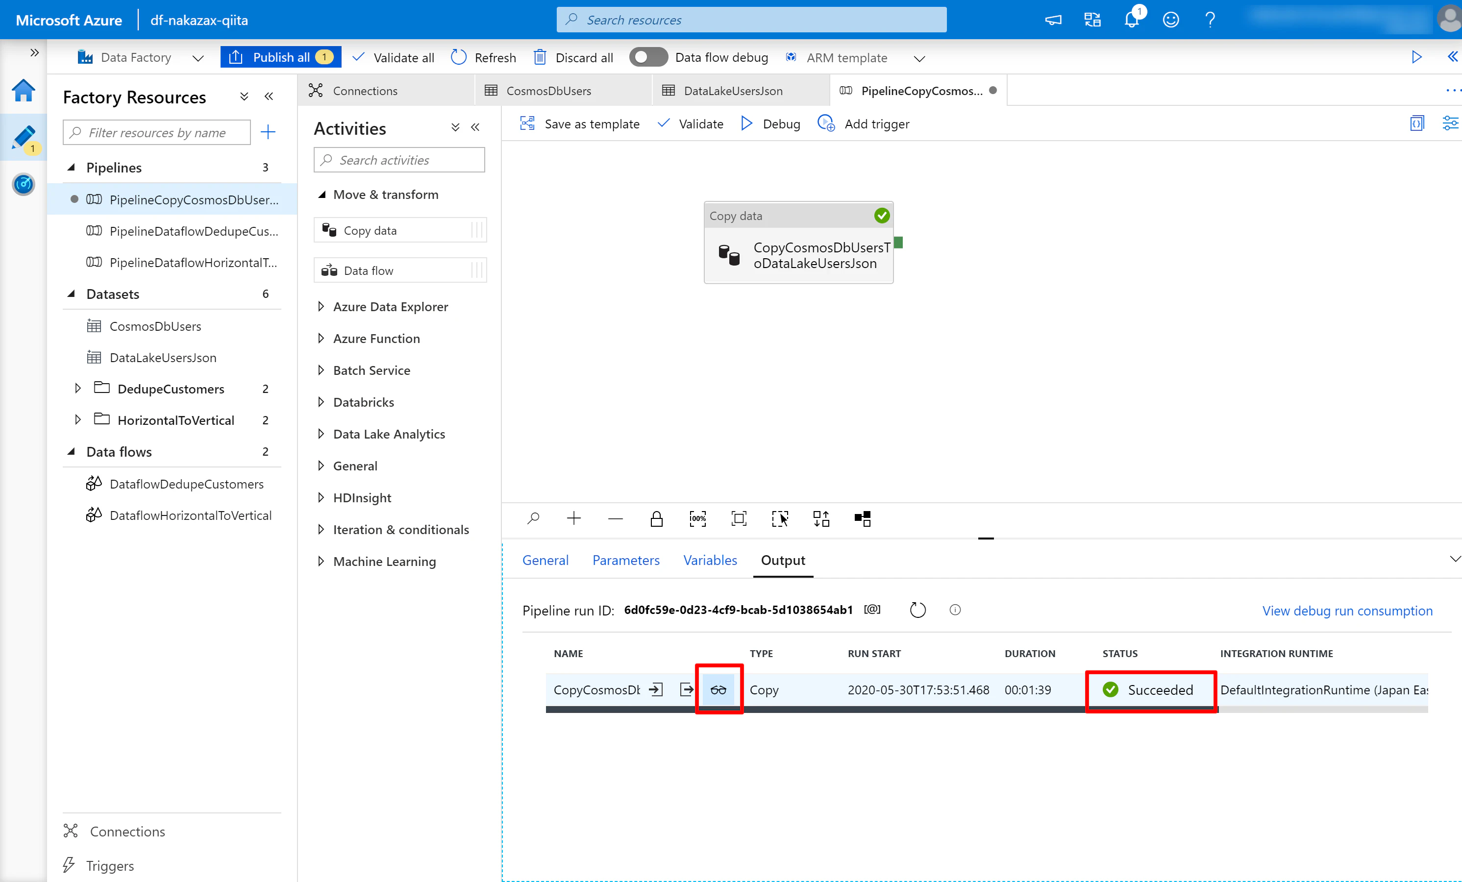Click the Filter resources by name field
The width and height of the screenshot is (1462, 882).
157,132
